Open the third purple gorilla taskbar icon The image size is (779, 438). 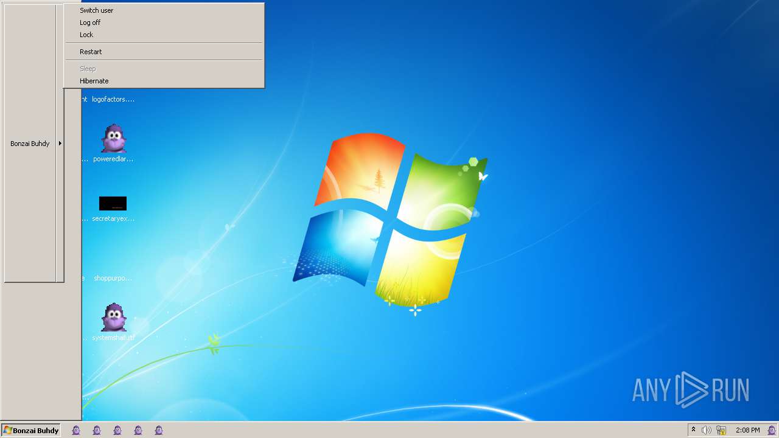coord(117,430)
